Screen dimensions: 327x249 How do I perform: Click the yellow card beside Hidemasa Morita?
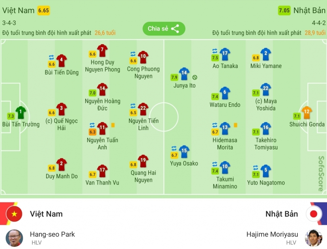235,125
